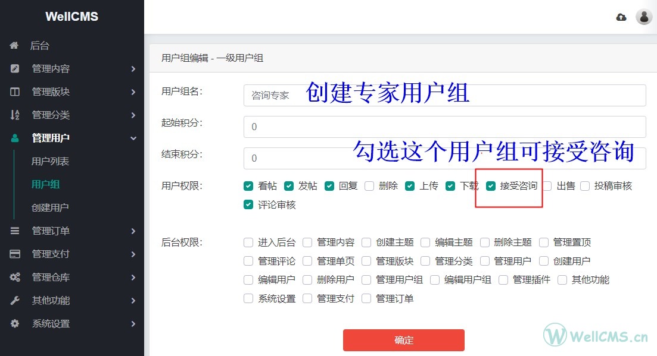Click the home icon beside 后台
The image size is (657, 356).
14,45
